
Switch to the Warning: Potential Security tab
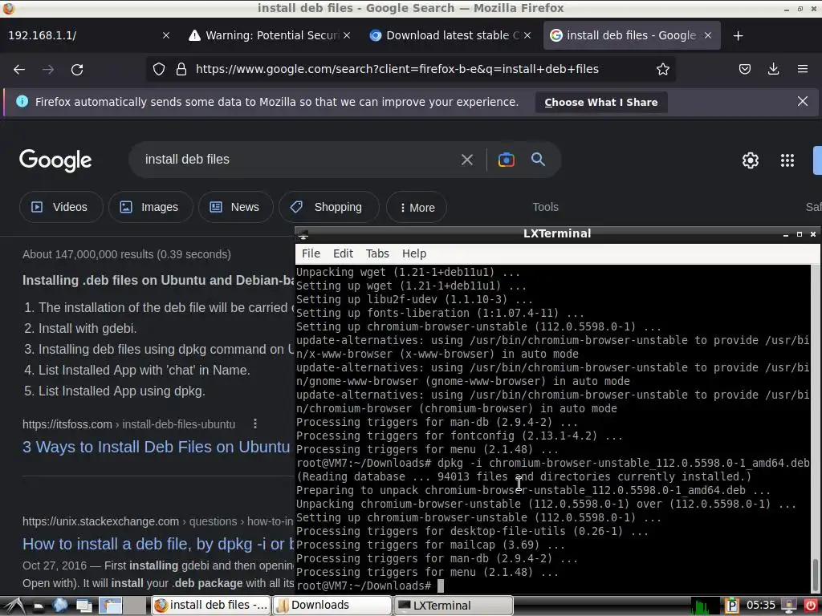(x=270, y=35)
